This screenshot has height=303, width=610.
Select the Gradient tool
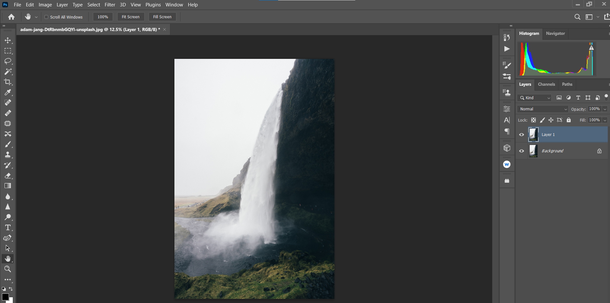[x=8, y=186]
